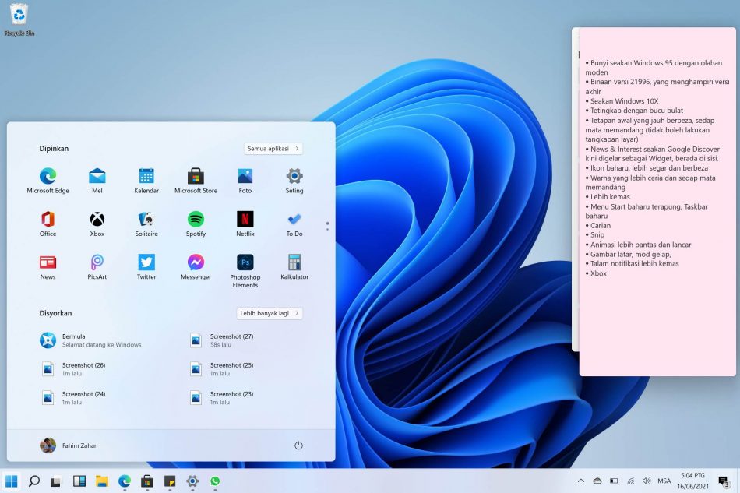The height and width of the screenshot is (493, 740).
Task: Switch input language via MSA indicator
Action: [x=664, y=481]
